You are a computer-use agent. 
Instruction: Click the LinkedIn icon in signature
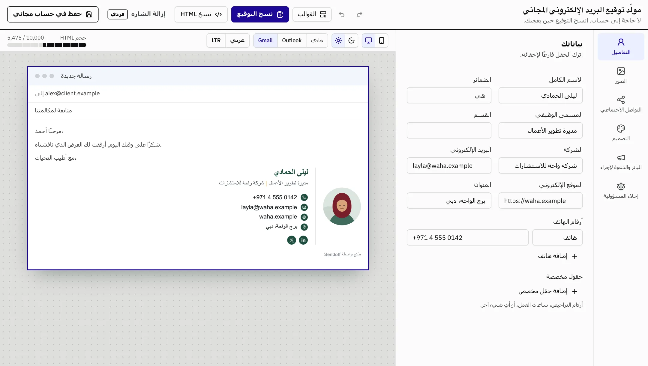[303, 240]
